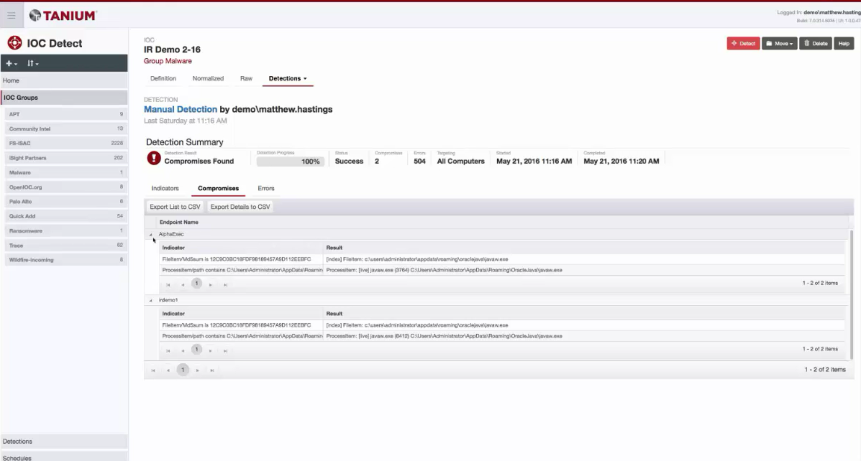The height and width of the screenshot is (461, 861).
Task: Open the APT group
Action: click(66, 114)
